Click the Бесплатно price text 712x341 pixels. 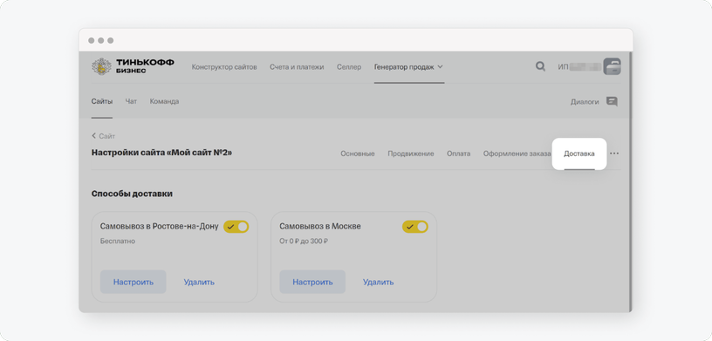[118, 241]
